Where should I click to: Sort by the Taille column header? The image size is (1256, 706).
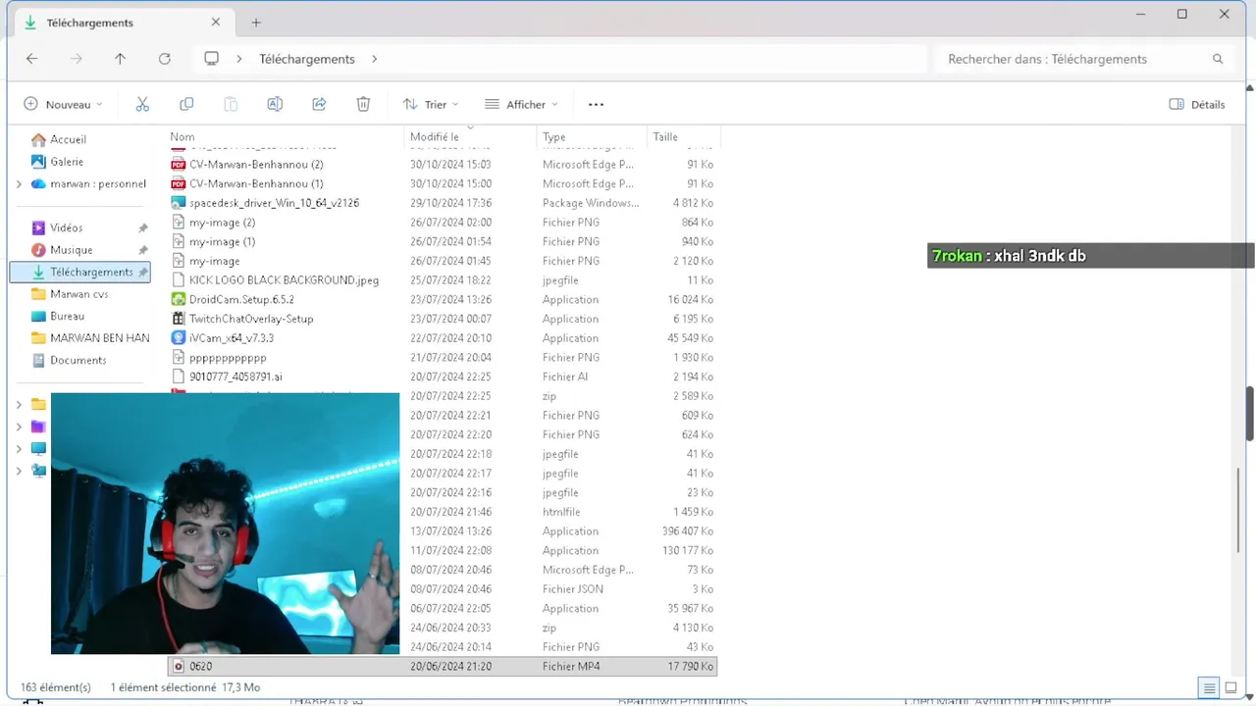pyautogui.click(x=665, y=137)
